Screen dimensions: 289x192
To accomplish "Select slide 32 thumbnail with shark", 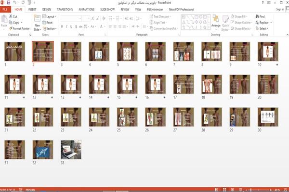I will 43,150.
